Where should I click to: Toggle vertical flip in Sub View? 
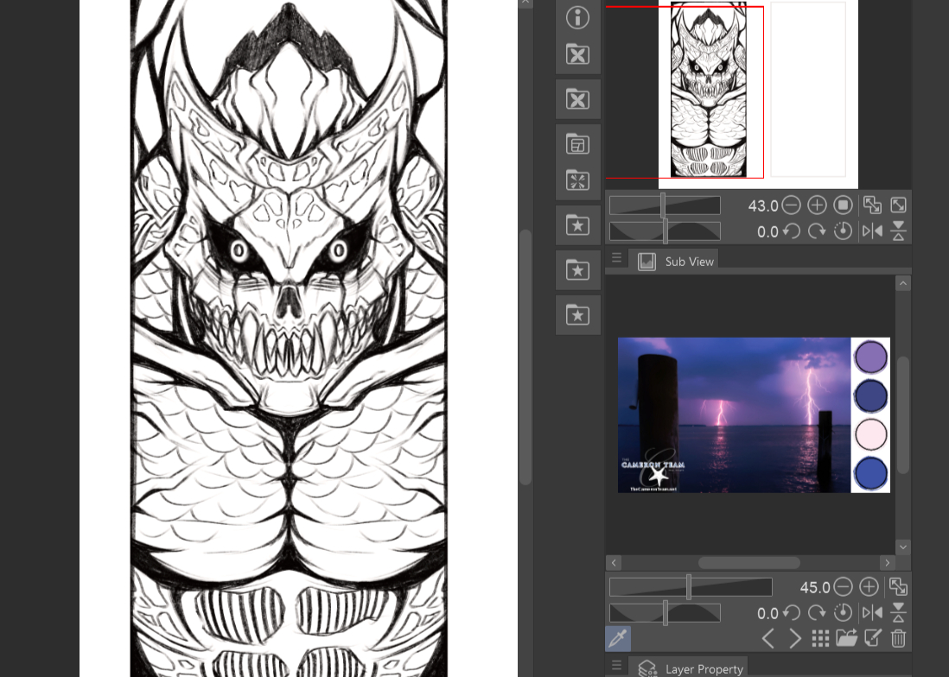click(898, 613)
